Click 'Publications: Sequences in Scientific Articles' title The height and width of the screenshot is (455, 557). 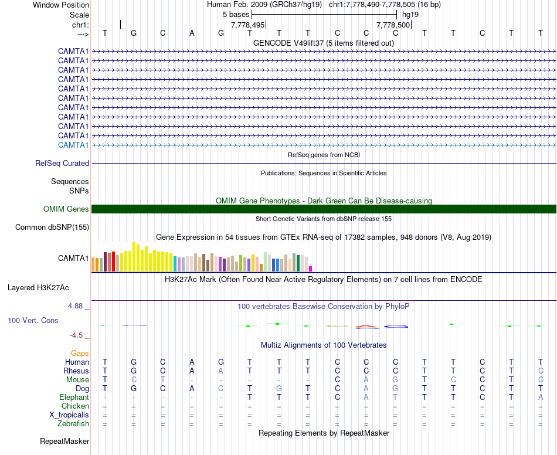click(324, 173)
